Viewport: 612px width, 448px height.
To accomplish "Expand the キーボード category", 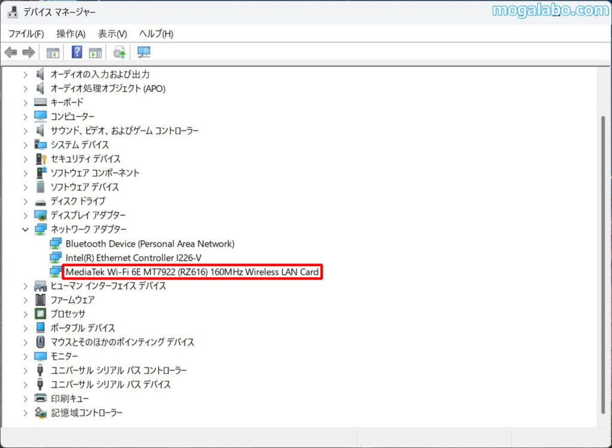I will 25,103.
